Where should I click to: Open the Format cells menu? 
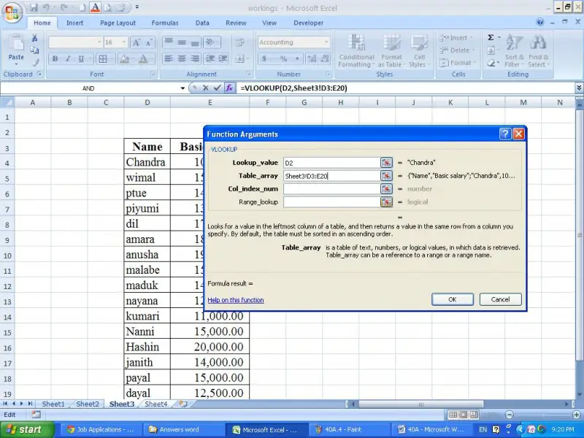tap(458, 63)
